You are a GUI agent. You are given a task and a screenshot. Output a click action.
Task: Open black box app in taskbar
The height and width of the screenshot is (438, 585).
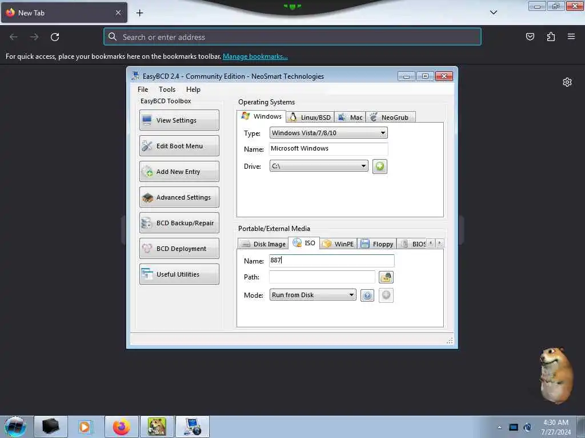click(51, 427)
